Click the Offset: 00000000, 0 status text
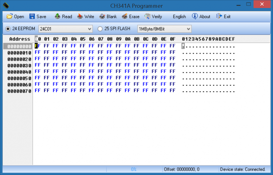The width and height of the screenshot is (273, 175). (182, 169)
